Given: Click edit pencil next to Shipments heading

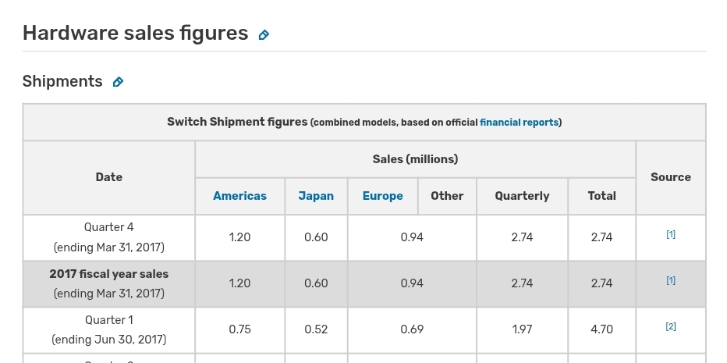Looking at the screenshot, I should click(x=118, y=82).
